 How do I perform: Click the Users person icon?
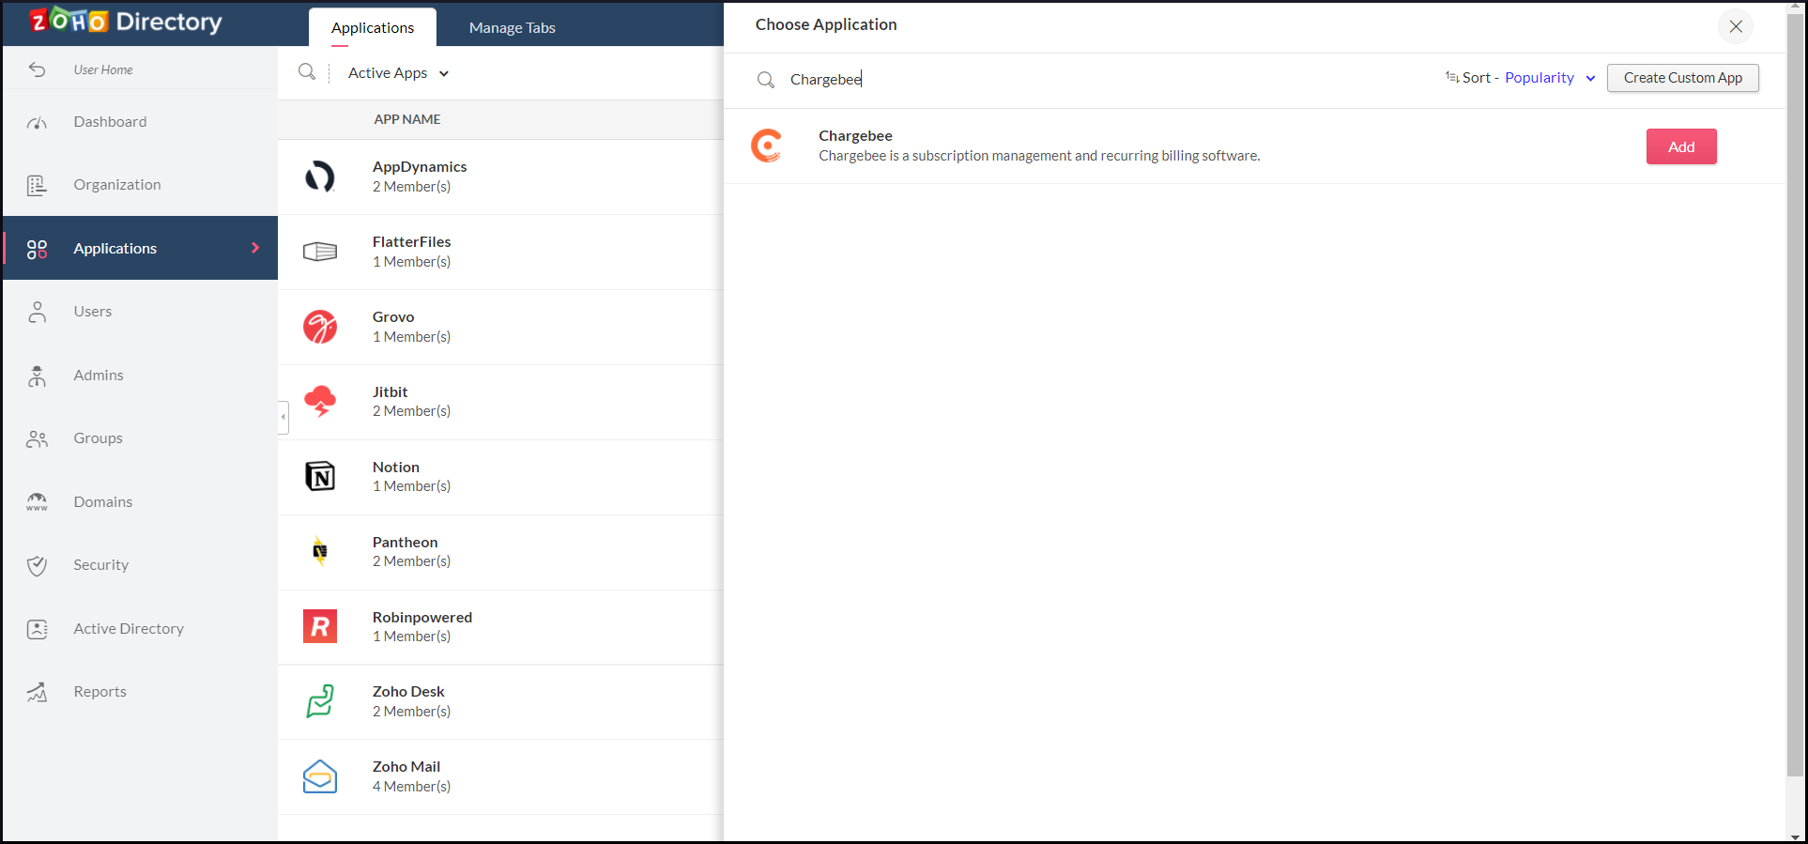(x=37, y=312)
